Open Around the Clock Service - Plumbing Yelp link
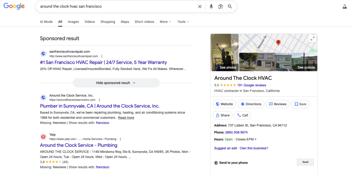Screen dimensions: 351x175 [x=78, y=145]
